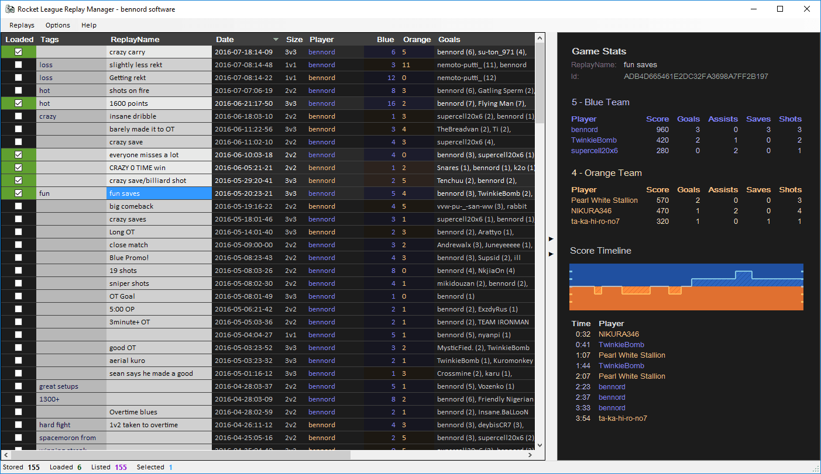Click the vertical scrollbar down arrow
The width and height of the screenshot is (821, 474).
(x=539, y=446)
